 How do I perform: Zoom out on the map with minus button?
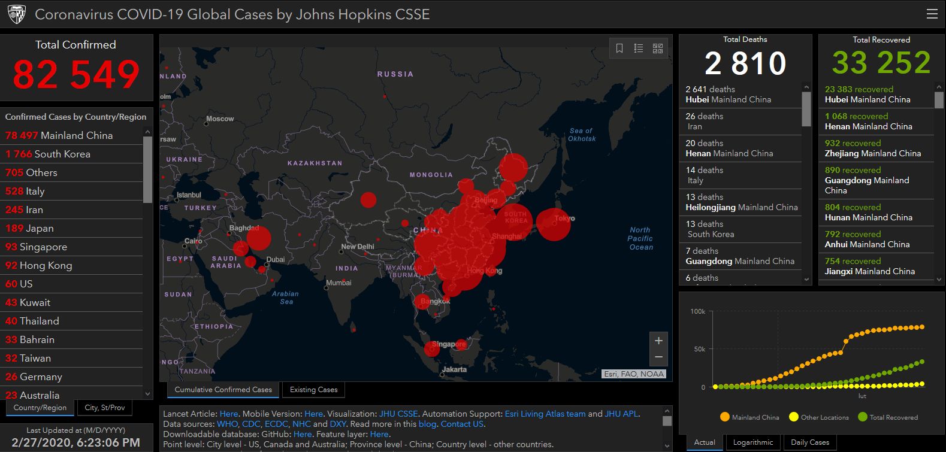(658, 357)
